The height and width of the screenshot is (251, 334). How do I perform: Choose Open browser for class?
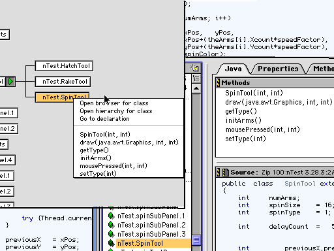click(x=114, y=103)
